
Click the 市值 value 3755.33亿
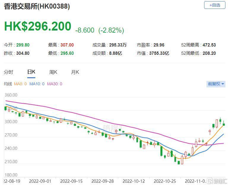point(159,53)
